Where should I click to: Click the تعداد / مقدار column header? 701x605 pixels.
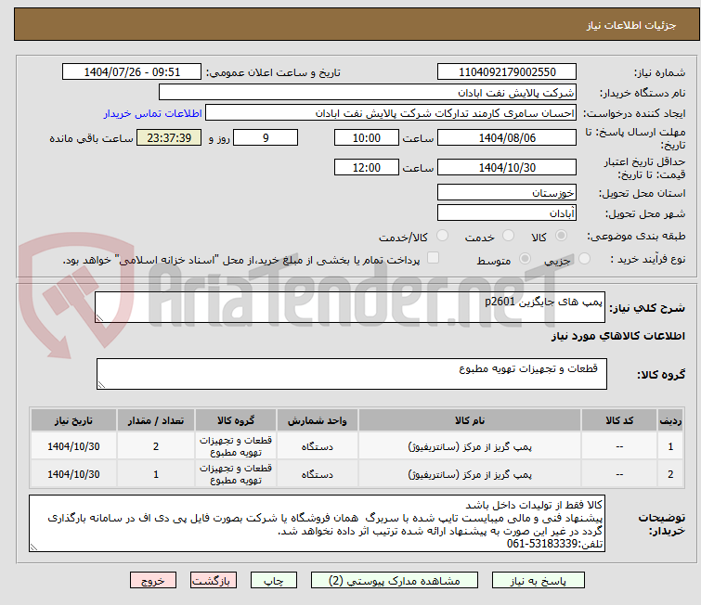(x=156, y=420)
